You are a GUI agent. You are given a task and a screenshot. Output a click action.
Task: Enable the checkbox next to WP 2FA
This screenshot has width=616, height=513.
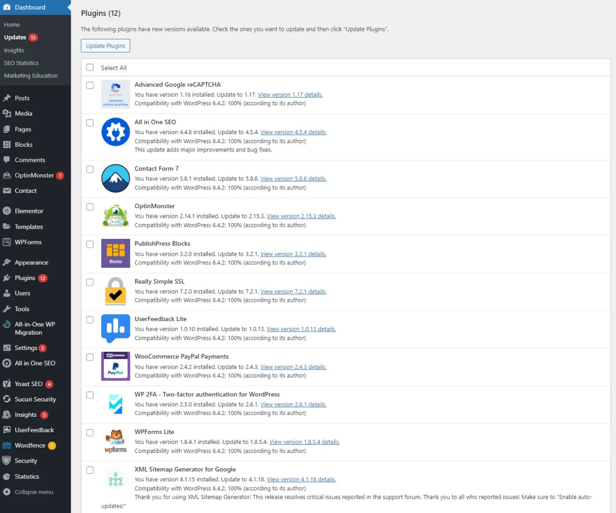90,395
